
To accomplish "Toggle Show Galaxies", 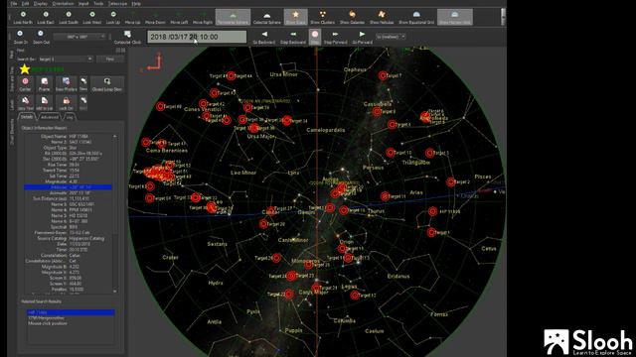I will coord(352,17).
